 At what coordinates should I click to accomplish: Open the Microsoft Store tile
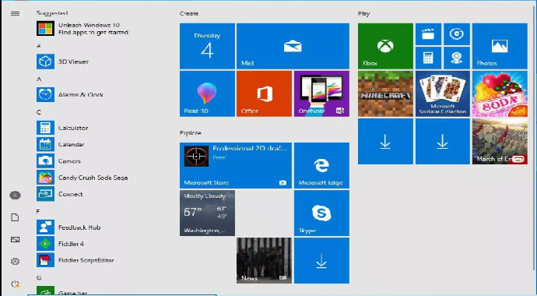tap(236, 165)
